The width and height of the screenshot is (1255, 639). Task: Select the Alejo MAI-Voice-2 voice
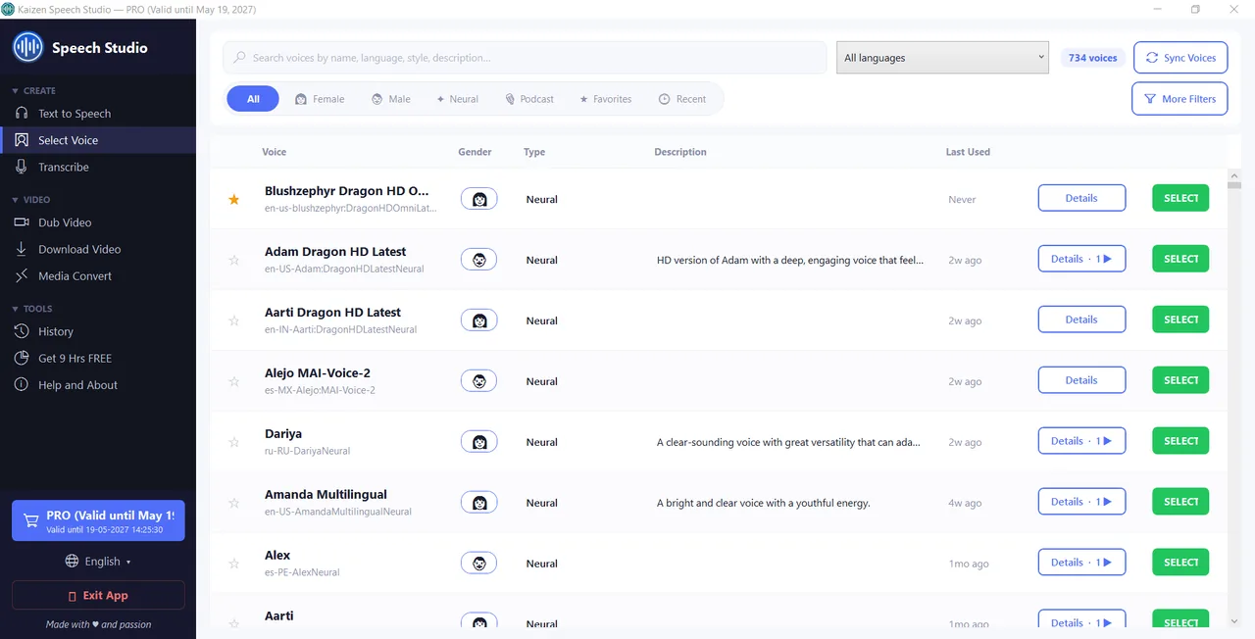[1180, 380]
